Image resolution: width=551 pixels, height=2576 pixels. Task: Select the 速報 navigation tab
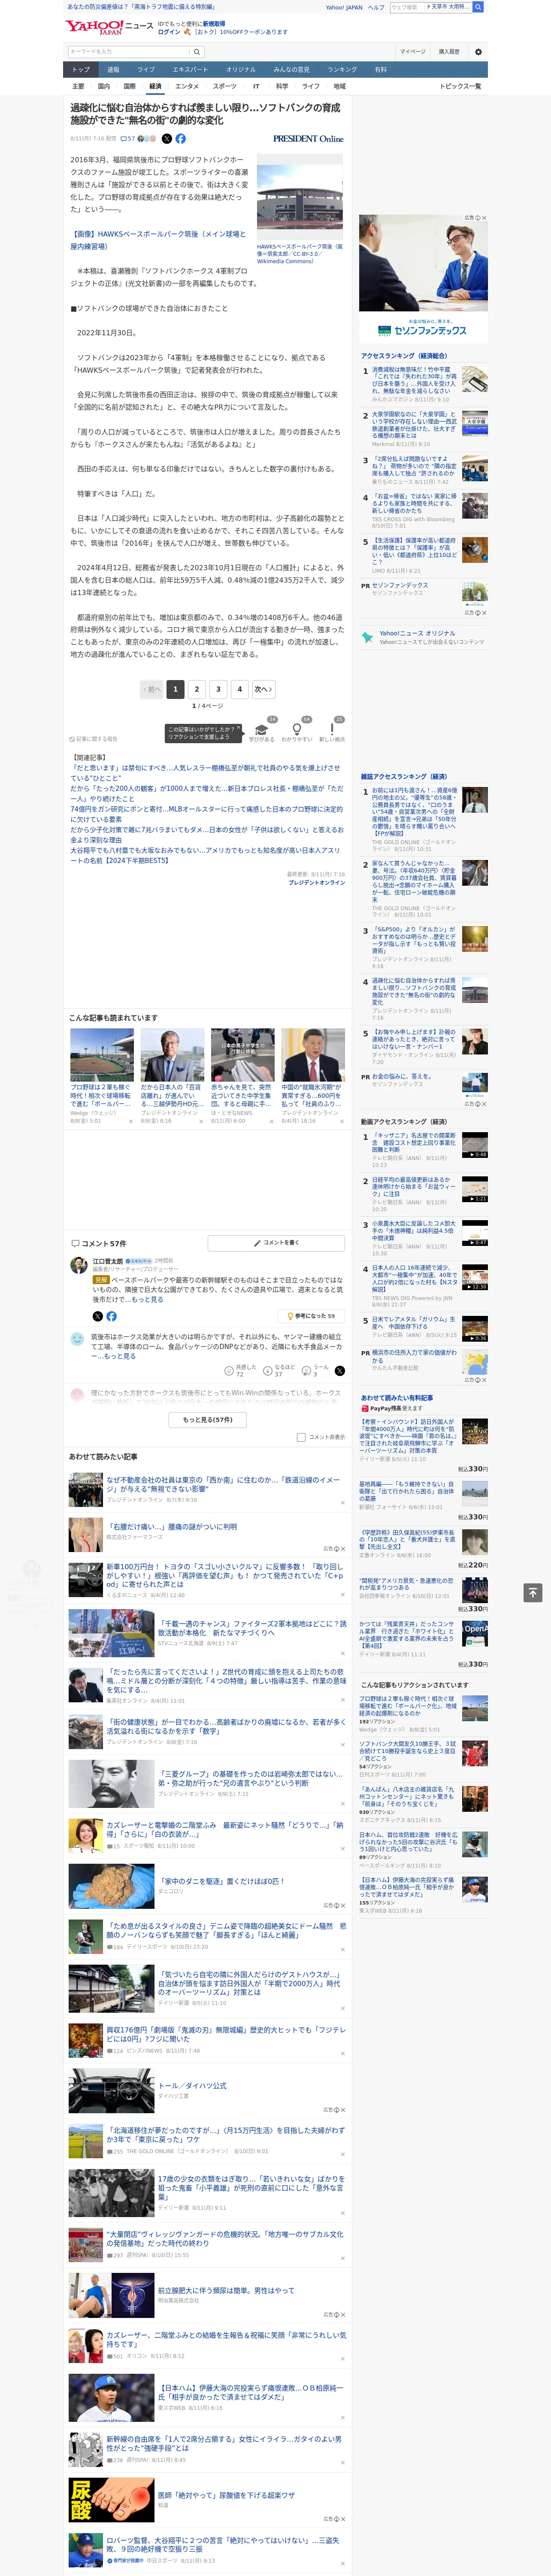113,70
